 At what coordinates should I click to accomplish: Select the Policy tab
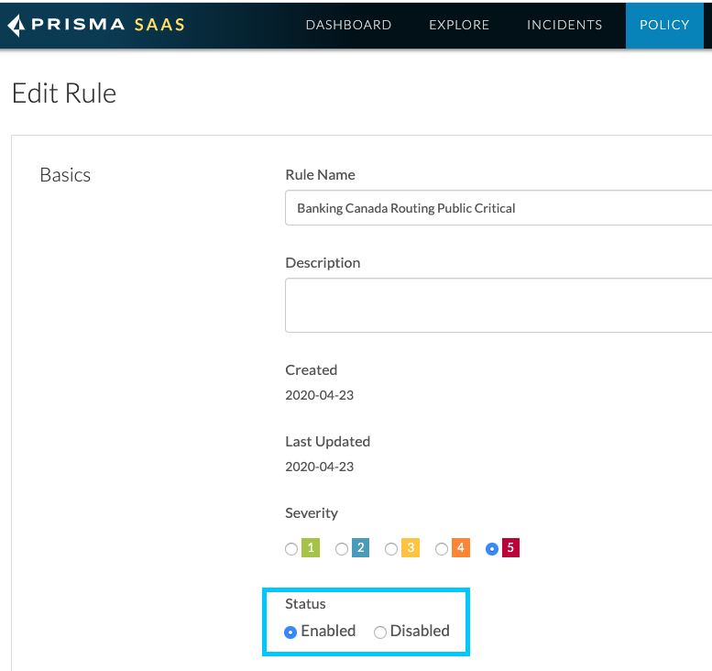664,25
